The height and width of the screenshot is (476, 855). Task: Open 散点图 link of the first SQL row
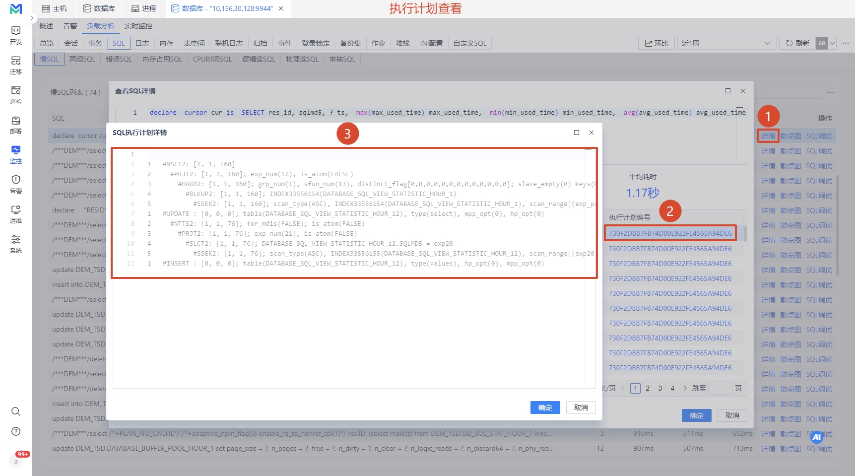[x=790, y=136]
